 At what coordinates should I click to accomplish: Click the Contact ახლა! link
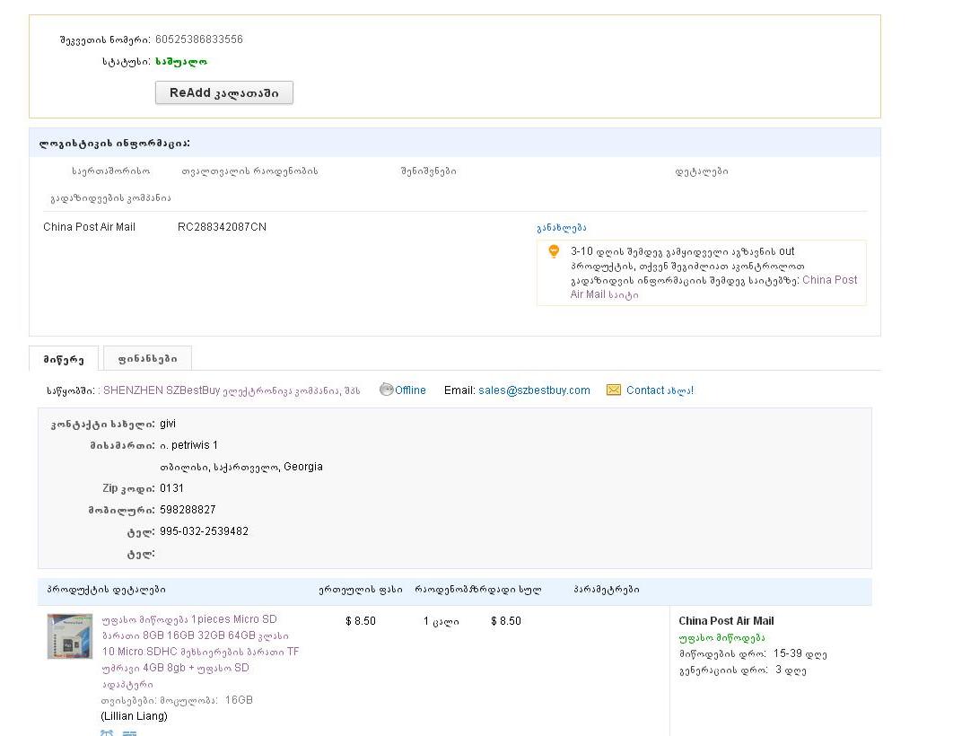(x=660, y=390)
